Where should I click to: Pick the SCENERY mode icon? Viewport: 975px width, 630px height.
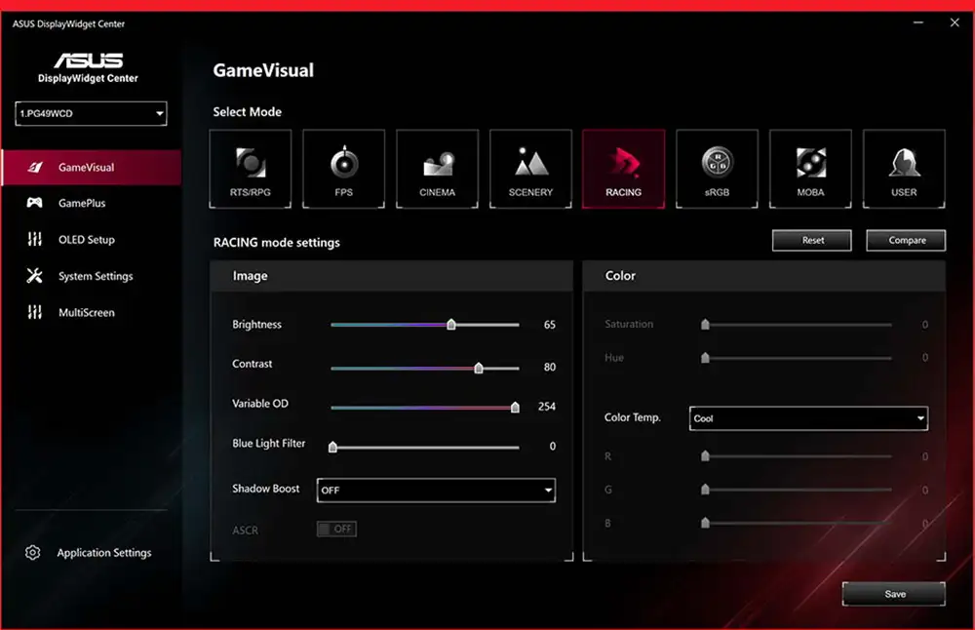(530, 169)
